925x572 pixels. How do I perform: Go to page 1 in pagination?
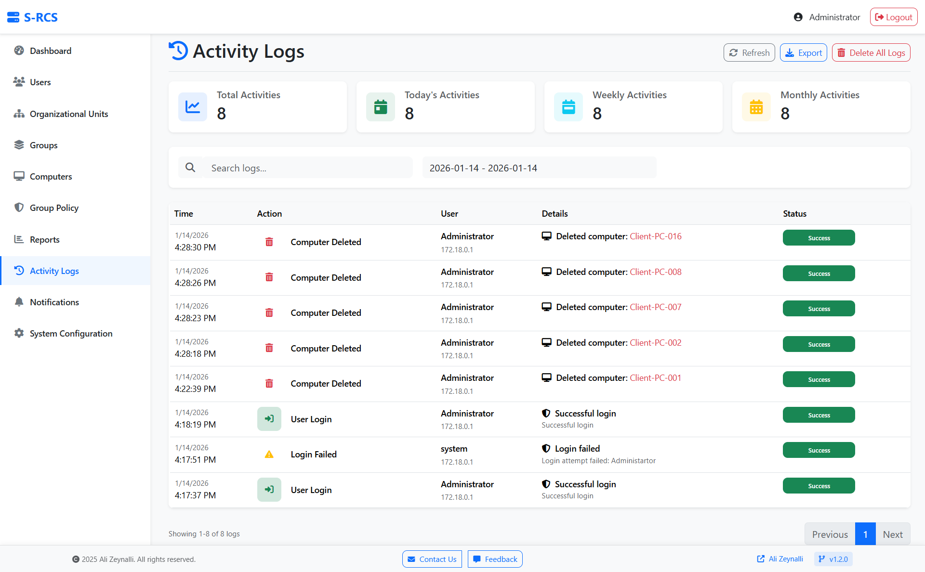tap(865, 534)
